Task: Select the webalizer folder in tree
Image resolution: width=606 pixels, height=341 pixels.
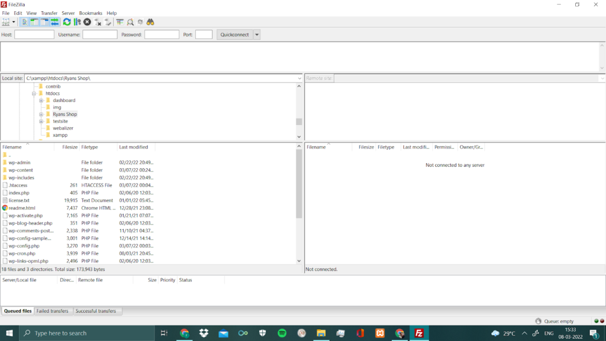Action: click(63, 128)
